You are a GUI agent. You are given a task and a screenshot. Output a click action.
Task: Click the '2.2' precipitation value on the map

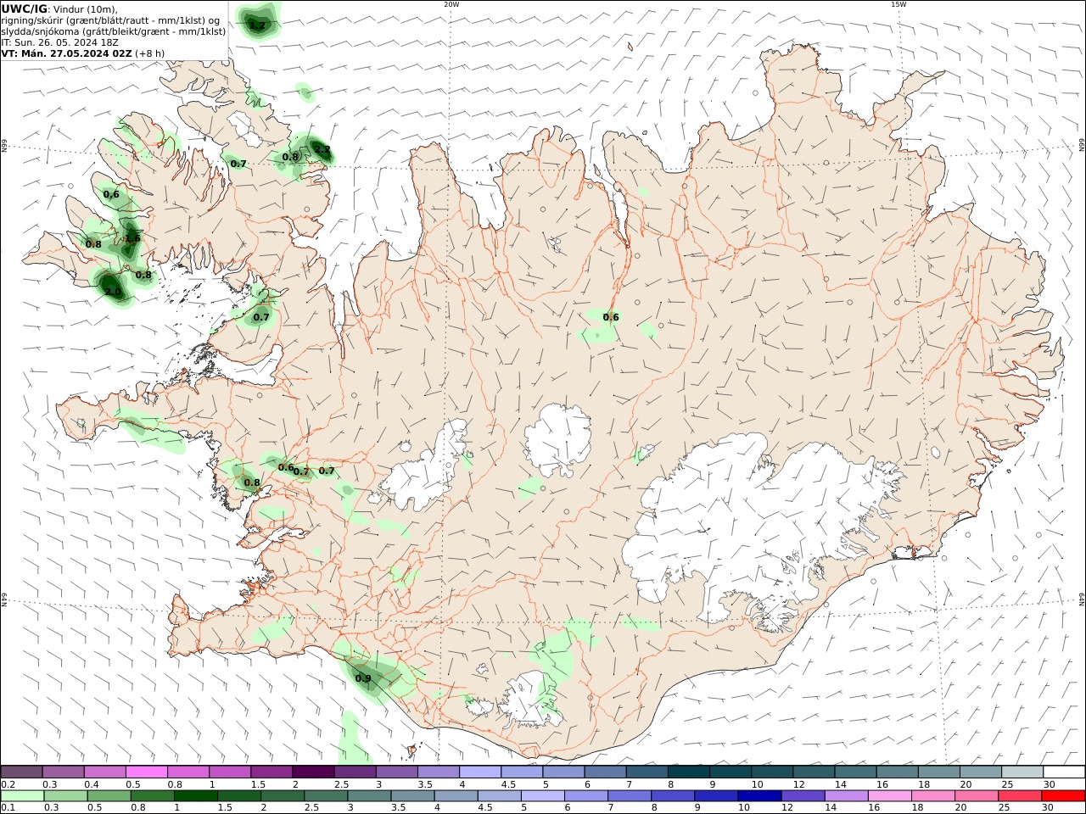tap(322, 149)
